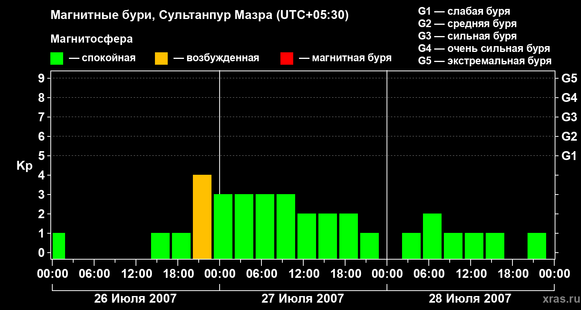581x310 pixels.
Task: Click the orange Kp 4 bar on 26 Июля
Action: tap(202, 217)
